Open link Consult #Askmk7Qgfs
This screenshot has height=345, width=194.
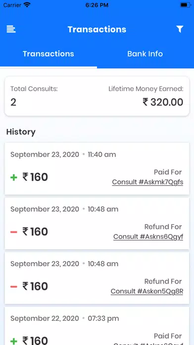(x=147, y=182)
